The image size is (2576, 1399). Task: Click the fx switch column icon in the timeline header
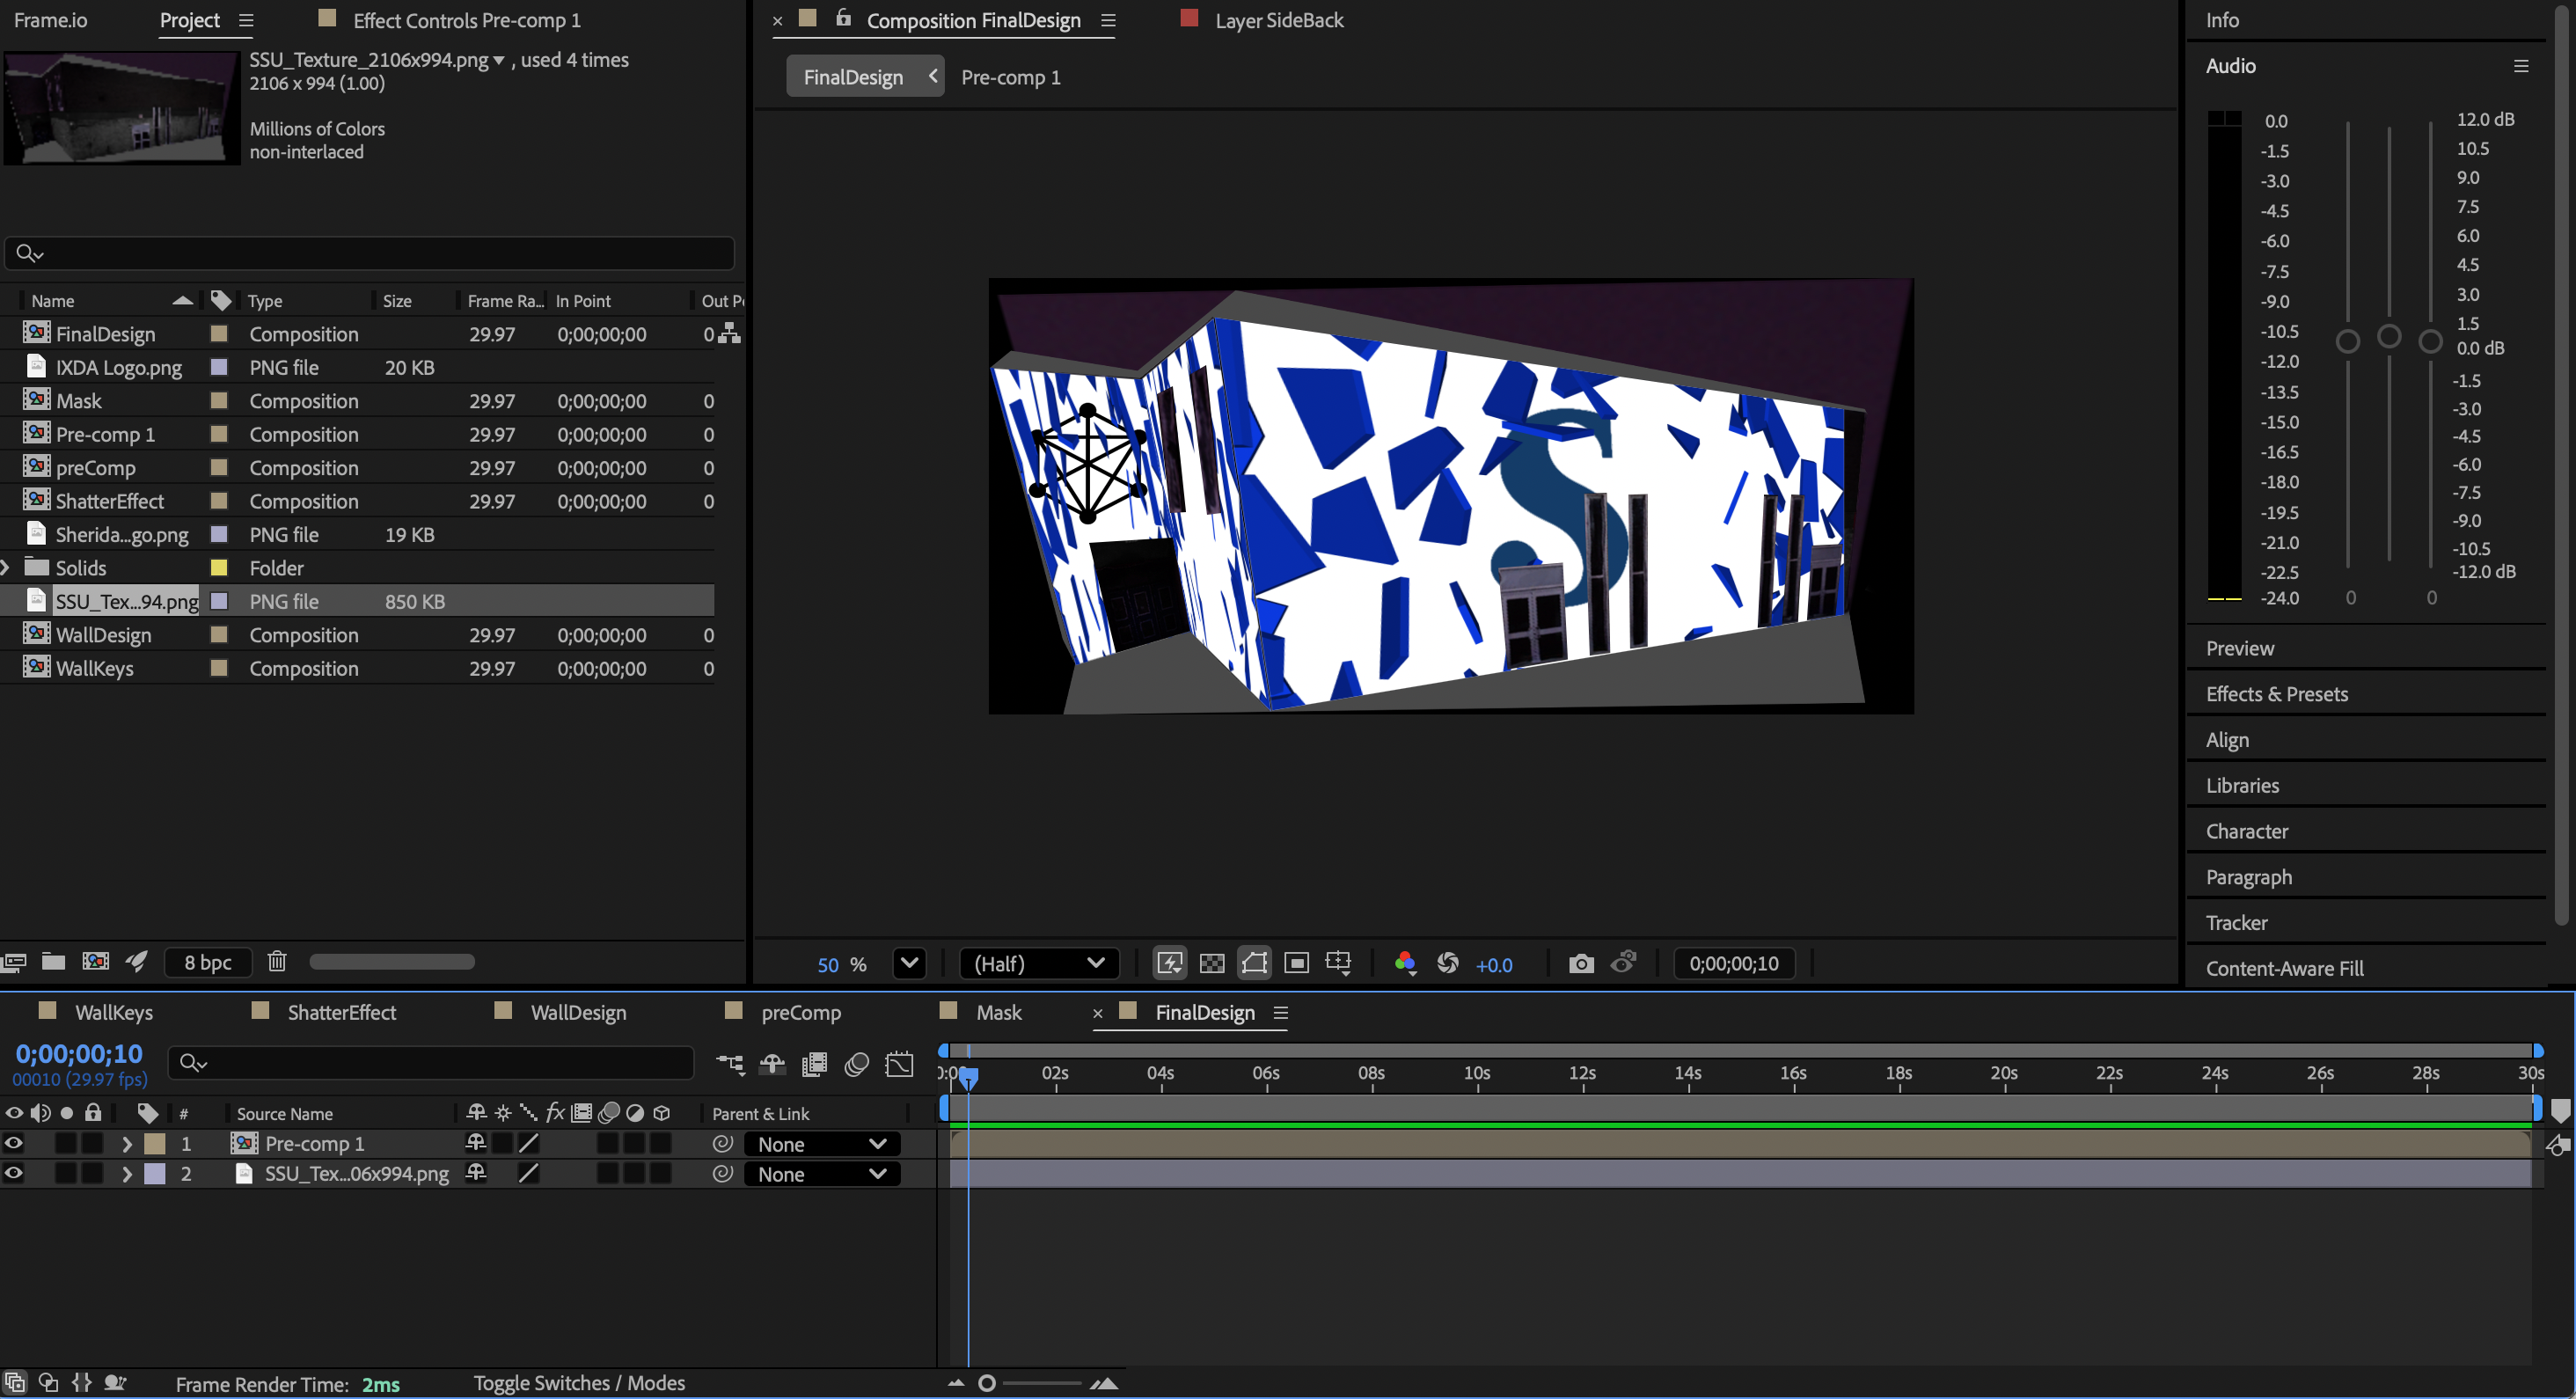pyautogui.click(x=555, y=1113)
